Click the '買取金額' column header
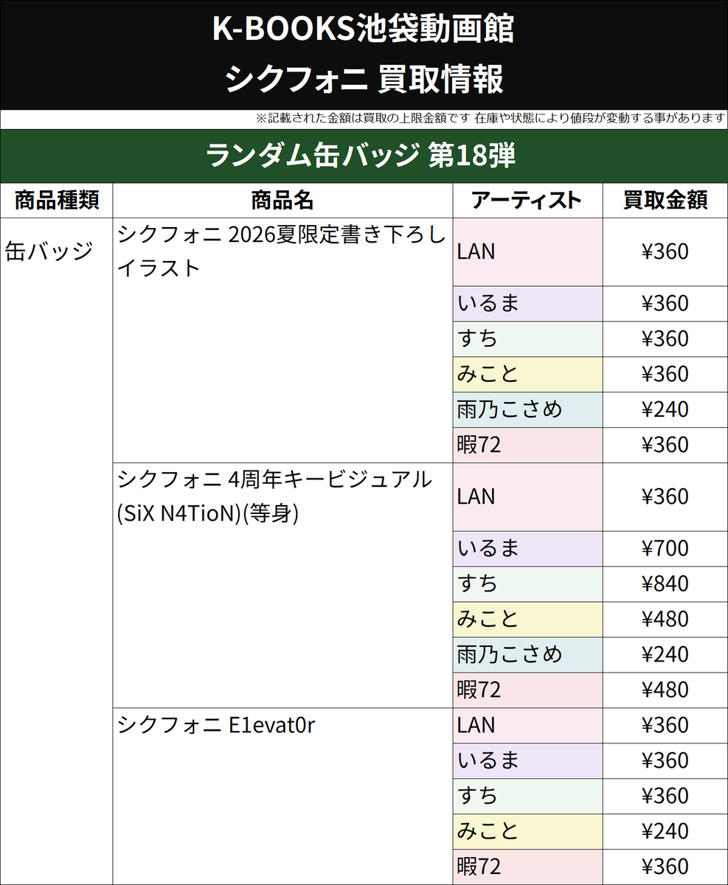The width and height of the screenshot is (728, 885). tap(665, 200)
